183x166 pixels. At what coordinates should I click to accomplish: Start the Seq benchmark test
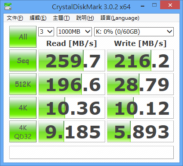(23, 60)
